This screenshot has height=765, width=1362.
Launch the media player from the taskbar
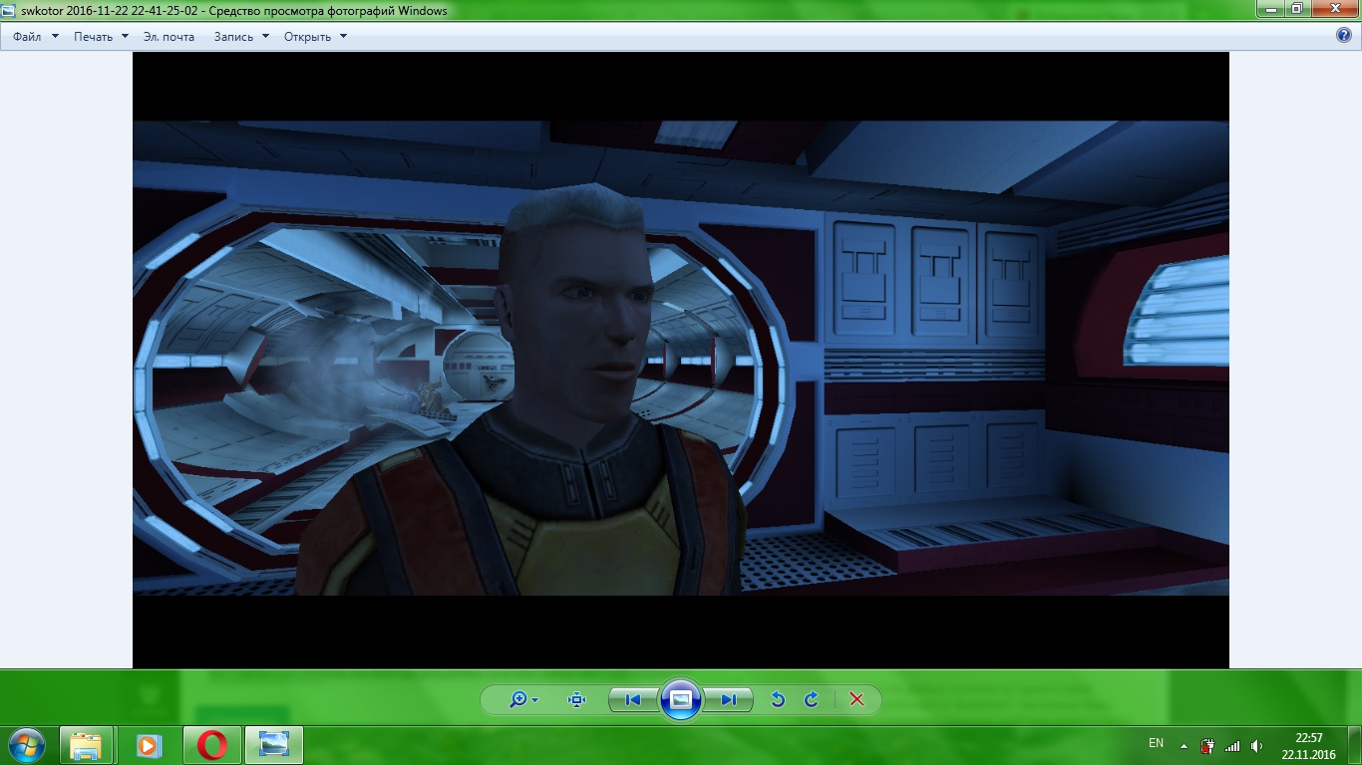click(148, 745)
